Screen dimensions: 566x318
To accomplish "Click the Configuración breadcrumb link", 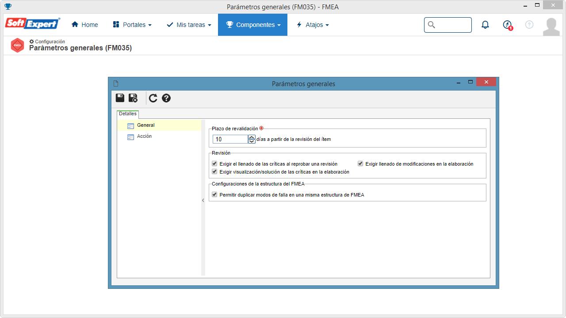I will 50,42.
